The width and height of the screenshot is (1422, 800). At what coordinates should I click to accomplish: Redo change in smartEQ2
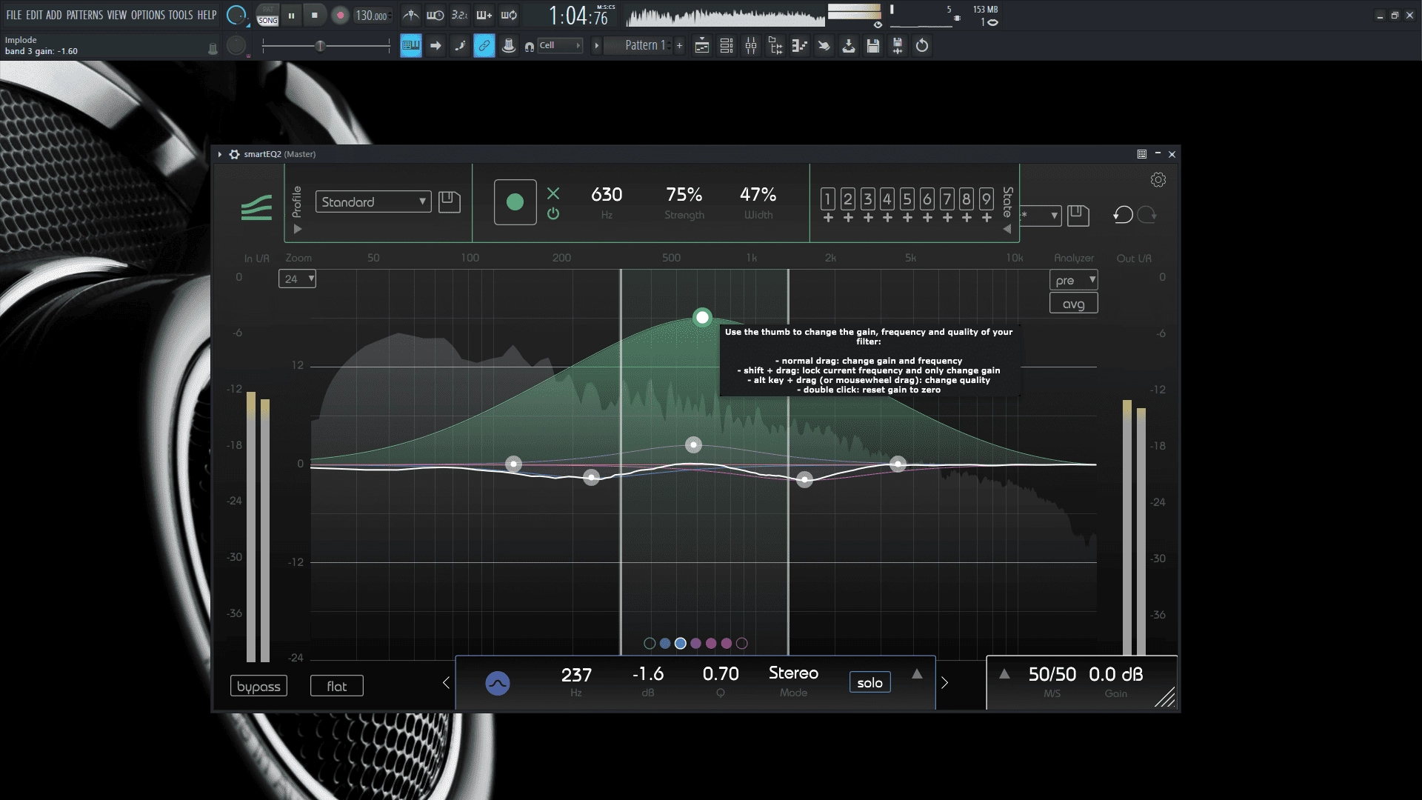[1147, 215]
